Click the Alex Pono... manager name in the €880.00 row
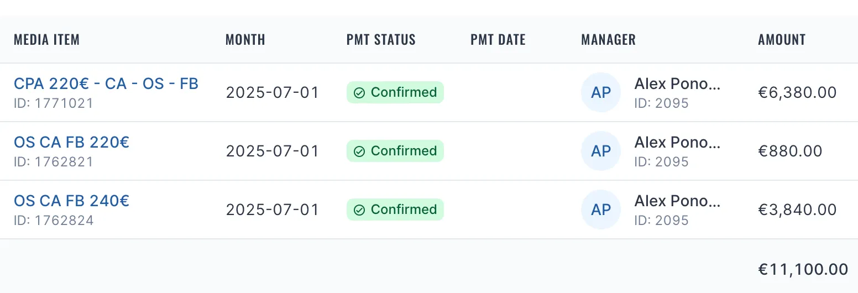Screen dimensions: 858x293 (677, 143)
